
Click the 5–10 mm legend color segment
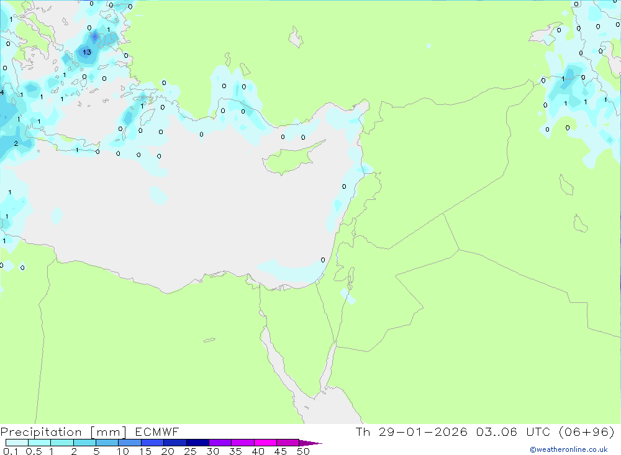[x=107, y=443]
